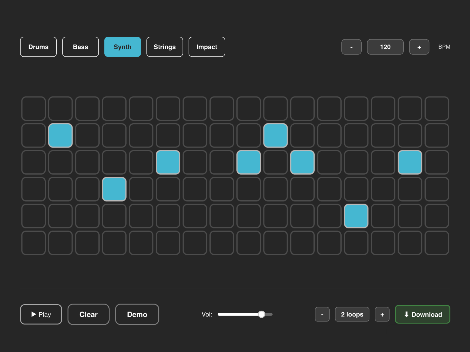Deactivate the active cell in second row

[61, 135]
